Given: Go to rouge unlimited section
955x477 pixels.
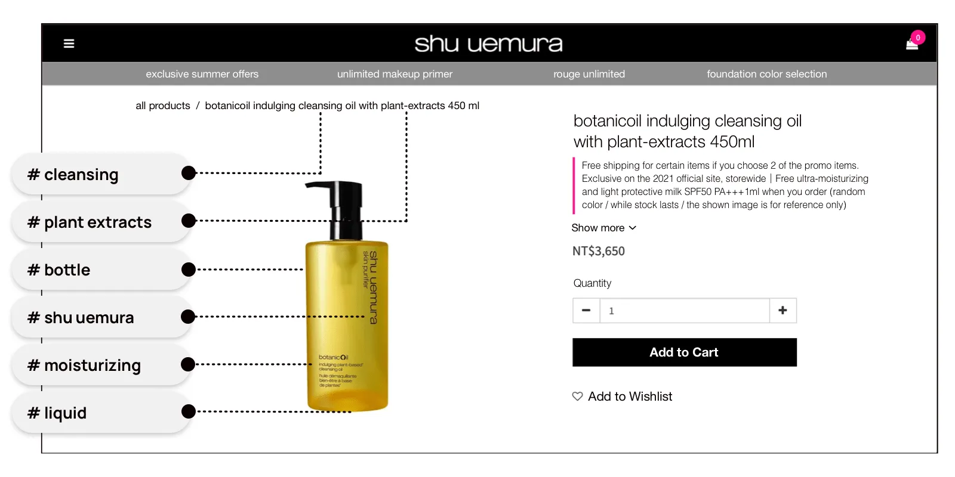Looking at the screenshot, I should click(589, 74).
